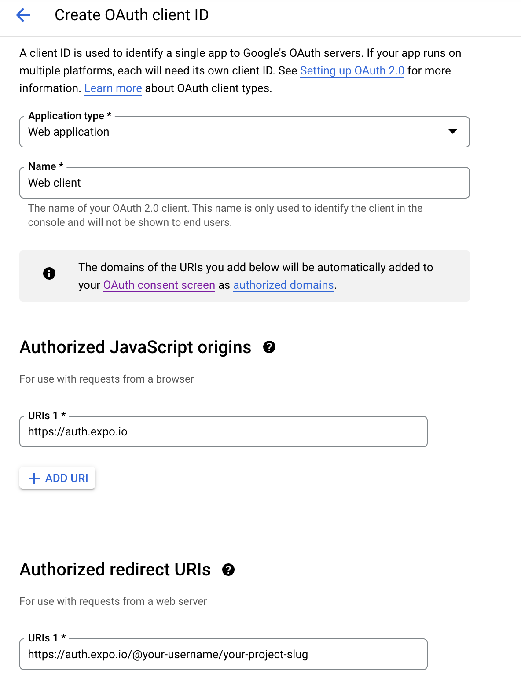Open the Setting up OAuth 2.0 link

(352, 70)
